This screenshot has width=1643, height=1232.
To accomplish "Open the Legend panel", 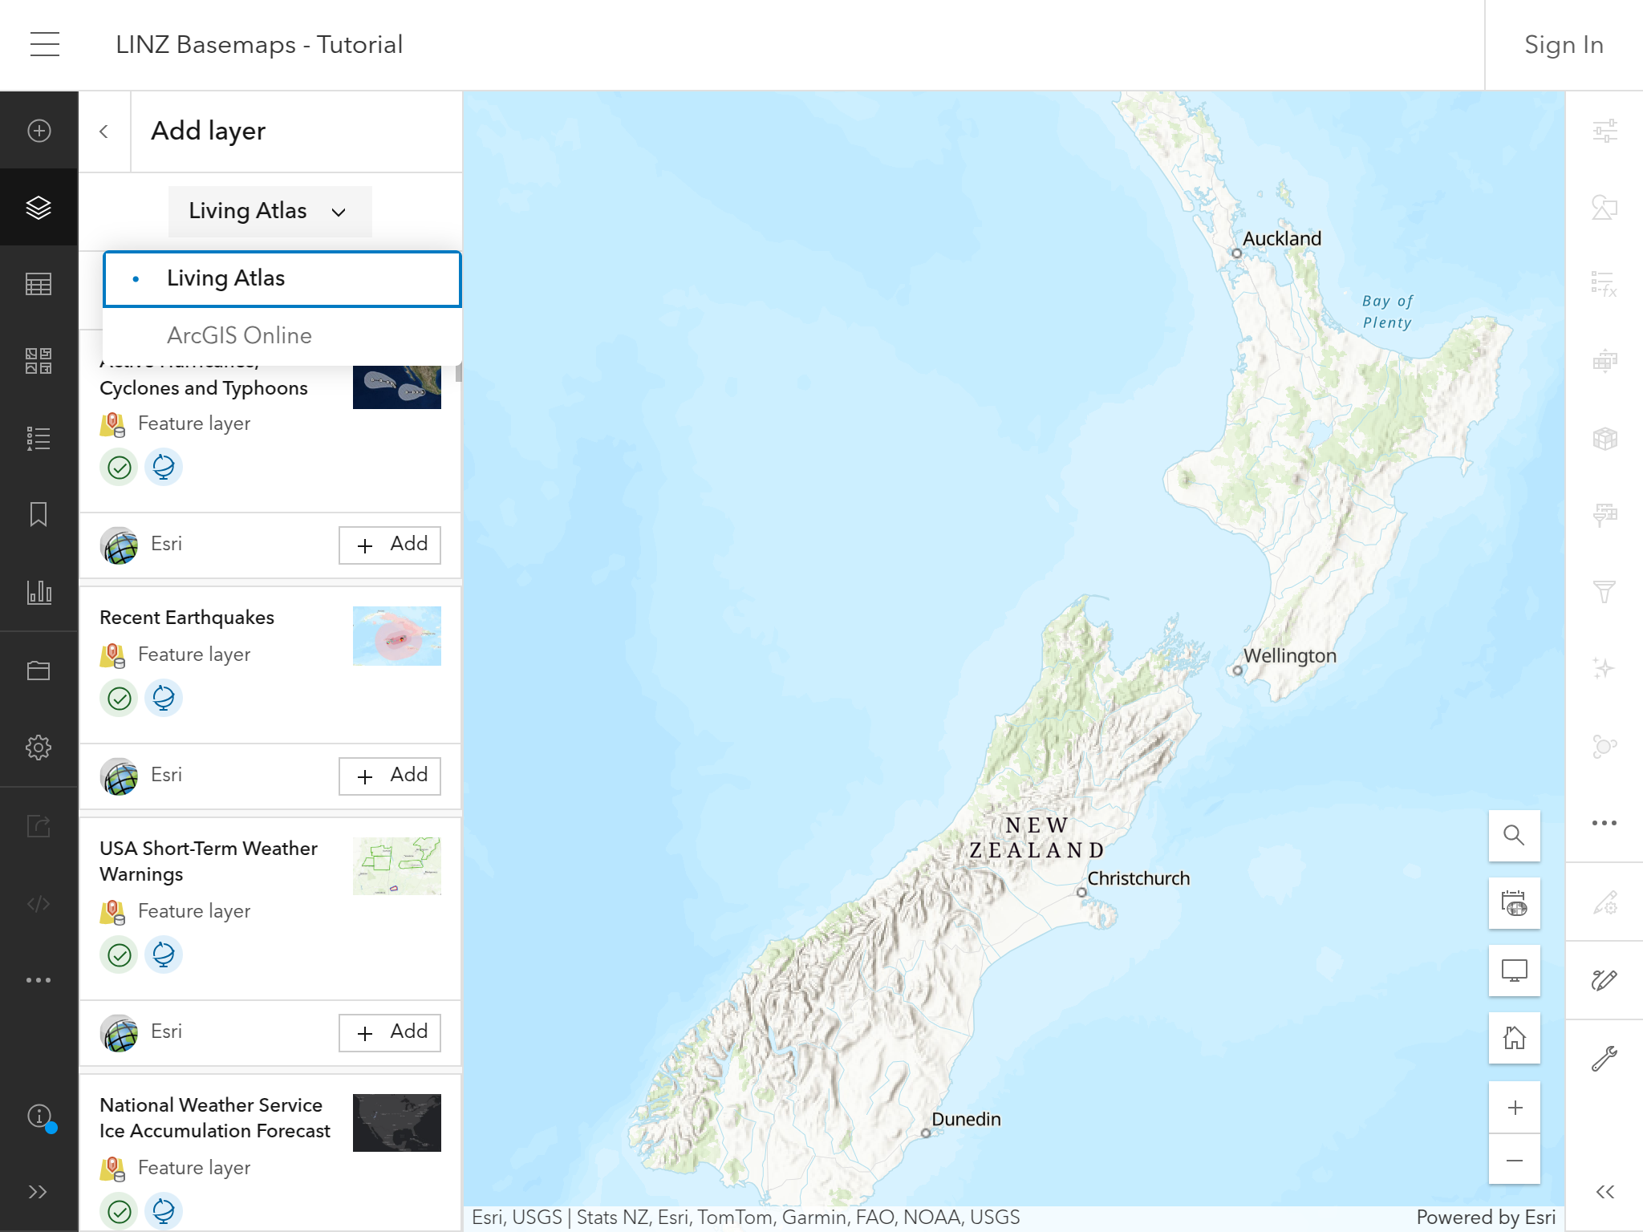I will [39, 438].
